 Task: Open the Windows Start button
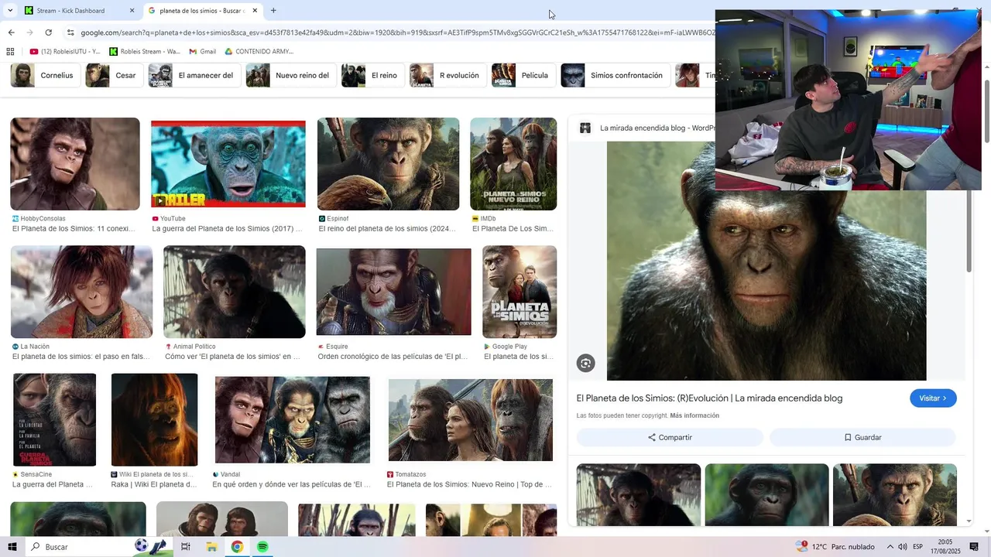click(x=12, y=547)
